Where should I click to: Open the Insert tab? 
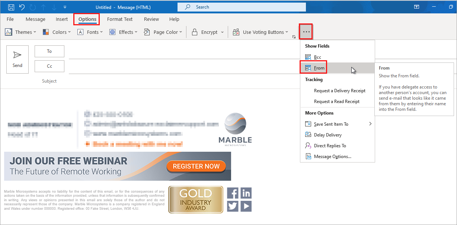(62, 19)
